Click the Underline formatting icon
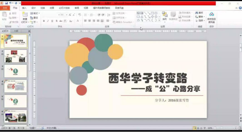 point(52,21)
